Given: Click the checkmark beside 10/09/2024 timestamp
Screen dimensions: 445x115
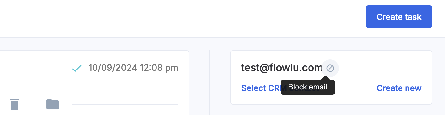Looking at the screenshot, I should point(77,68).
